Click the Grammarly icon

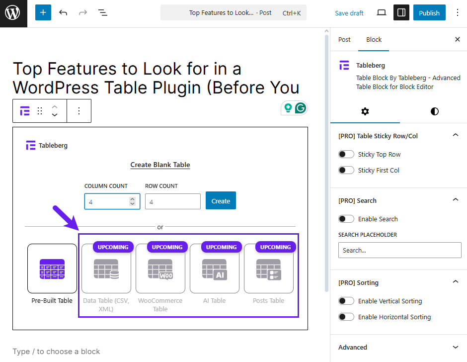coord(301,108)
